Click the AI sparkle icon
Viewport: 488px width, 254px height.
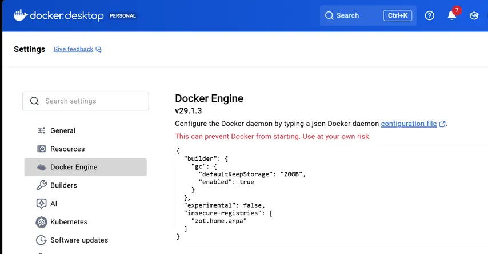[41, 204]
